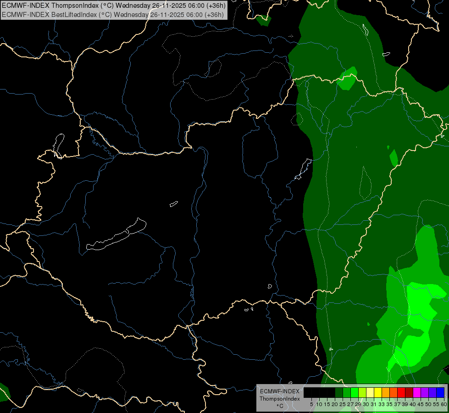Screen dimensions: 449x413
Task: Click the legend tick value 60
Action: pos(444,404)
